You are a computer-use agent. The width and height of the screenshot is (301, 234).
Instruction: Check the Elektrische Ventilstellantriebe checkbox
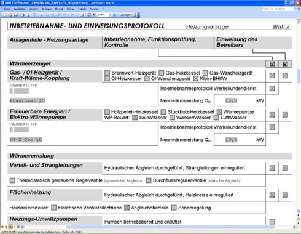click(x=54, y=208)
